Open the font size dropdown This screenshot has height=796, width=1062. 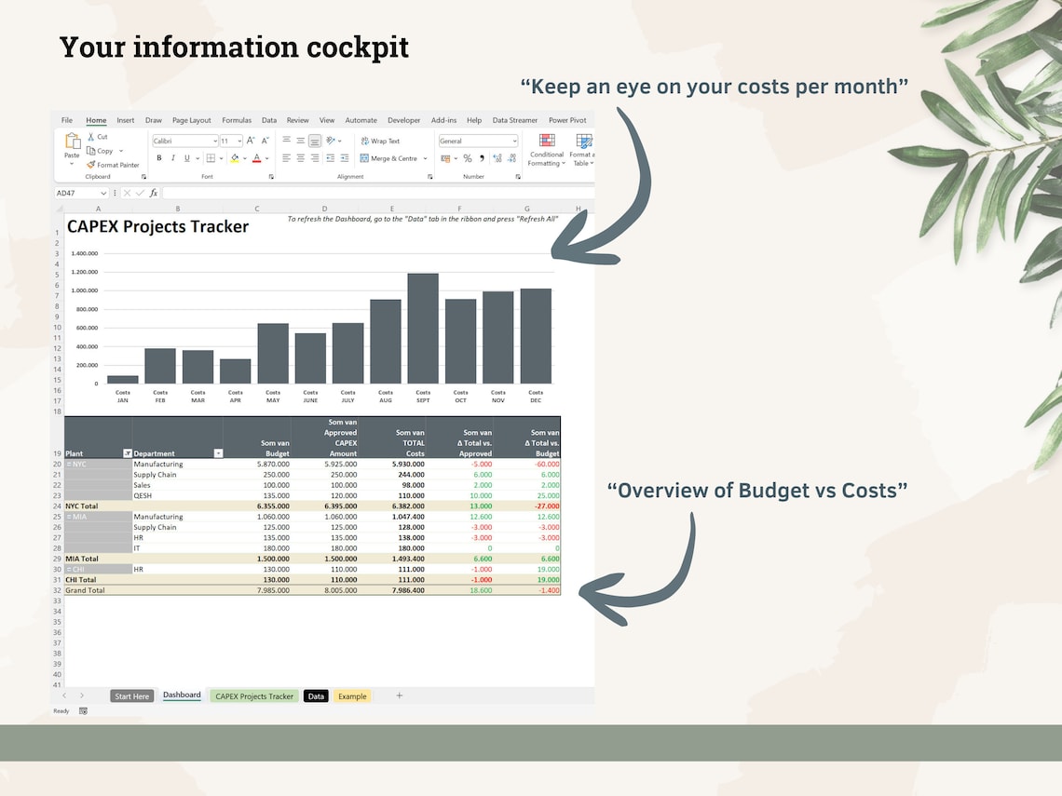pos(239,141)
